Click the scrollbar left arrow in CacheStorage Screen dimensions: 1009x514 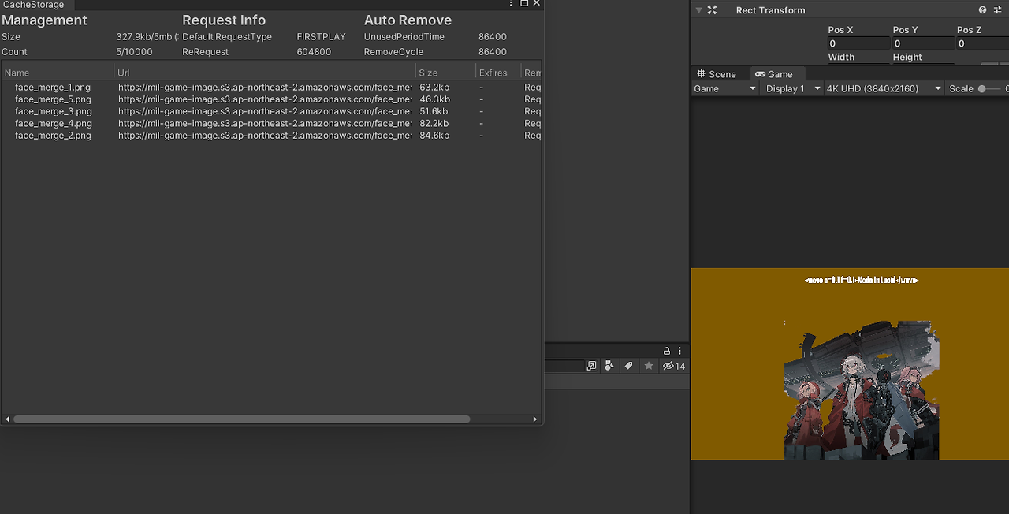click(x=7, y=419)
